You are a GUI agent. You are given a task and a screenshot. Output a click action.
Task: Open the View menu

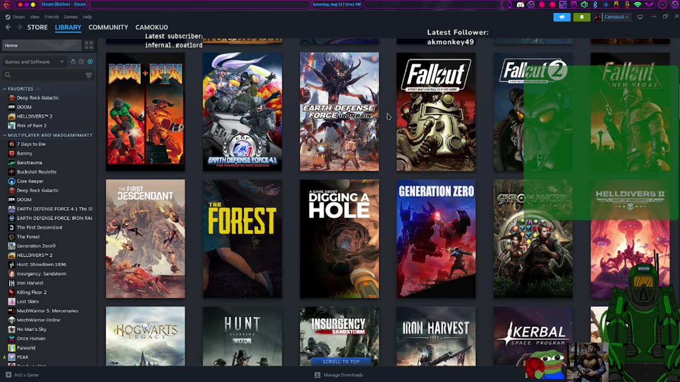coord(35,17)
